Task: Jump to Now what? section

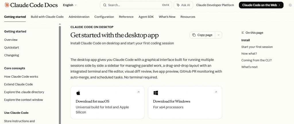Action: point(249,53)
